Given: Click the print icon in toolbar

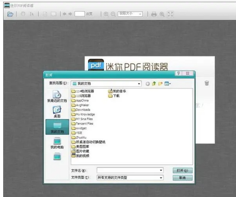Looking at the screenshot, I should pyautogui.click(x=154, y=14).
